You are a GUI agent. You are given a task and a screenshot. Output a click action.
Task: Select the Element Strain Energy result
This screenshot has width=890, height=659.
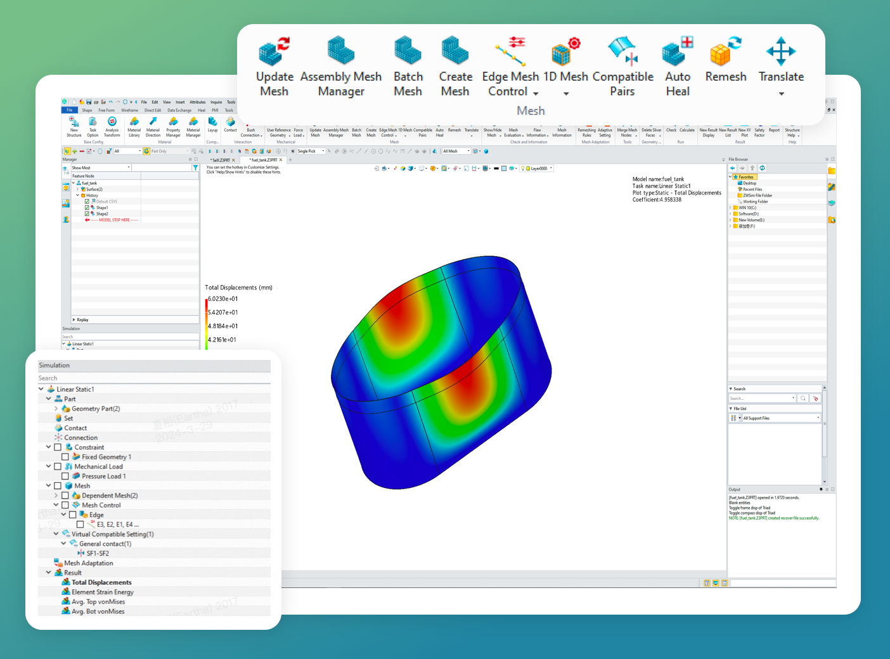click(102, 592)
